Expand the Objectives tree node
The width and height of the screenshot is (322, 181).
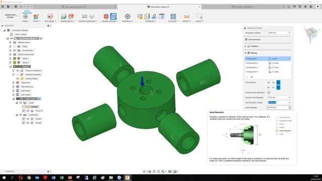tap(14, 82)
